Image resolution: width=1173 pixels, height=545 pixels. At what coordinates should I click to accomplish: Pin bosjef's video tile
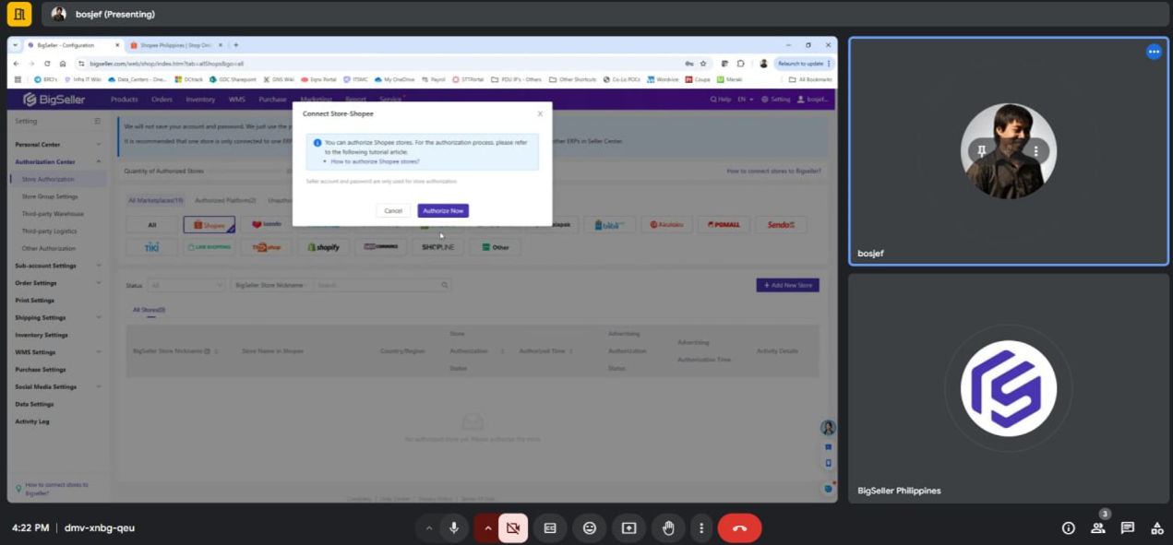pos(981,151)
